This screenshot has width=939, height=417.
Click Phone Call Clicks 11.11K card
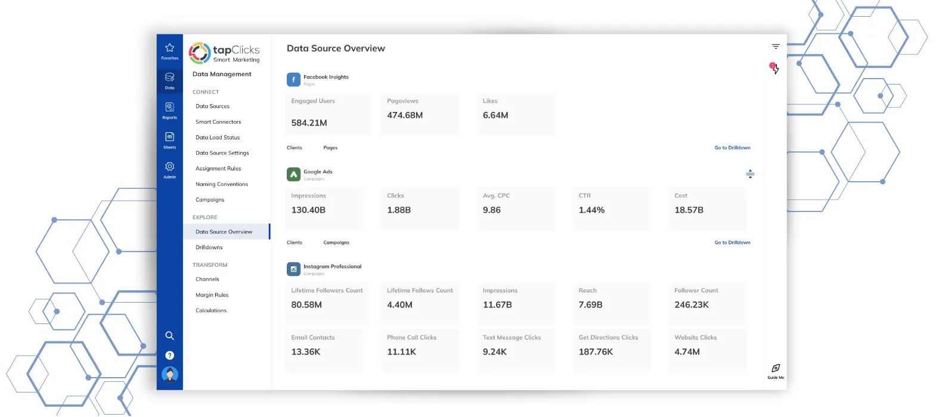pyautogui.click(x=420, y=351)
